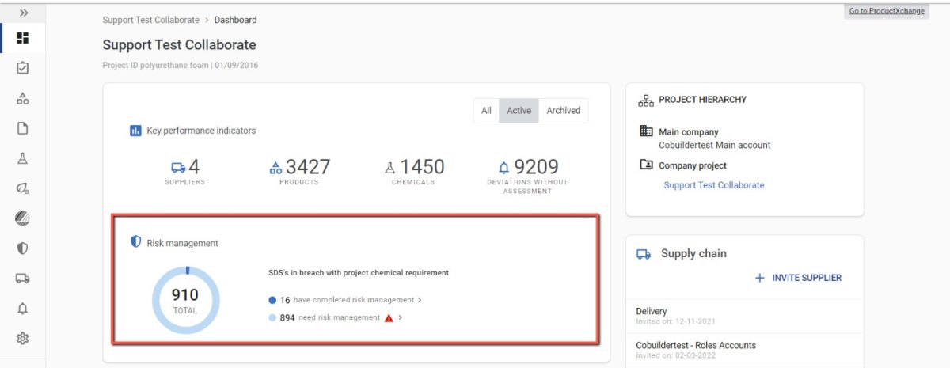The width and height of the screenshot is (950, 368).
Task: Open the products shapes icon in sidebar
Action: (22, 98)
